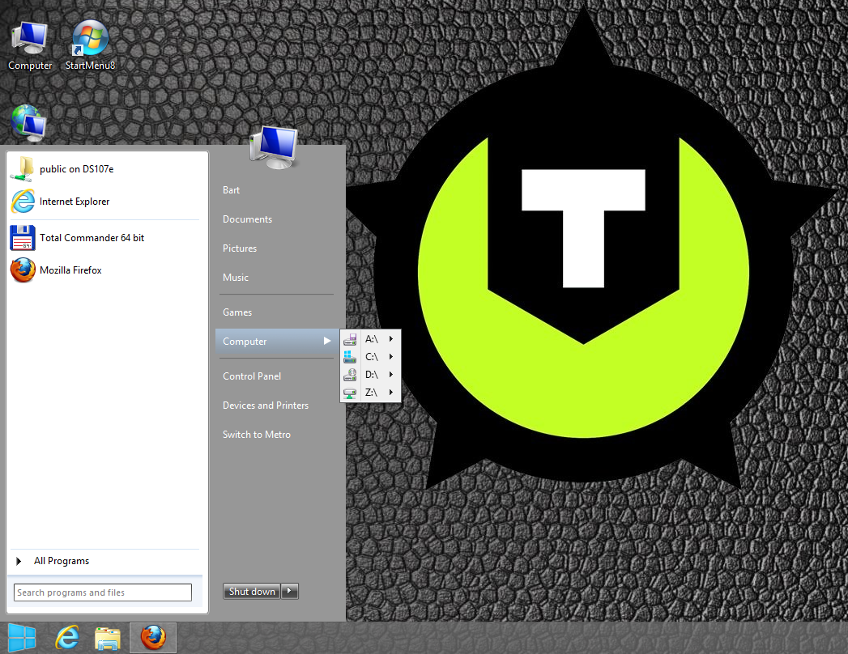
Task: Open the globe network desktop icon
Action: coord(28,123)
